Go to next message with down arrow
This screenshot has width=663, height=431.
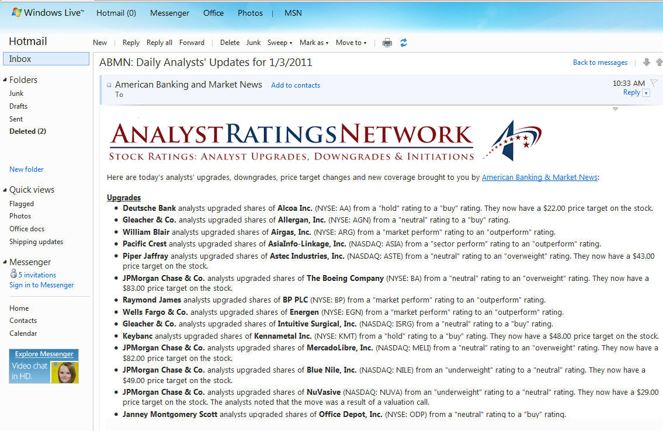(x=647, y=62)
